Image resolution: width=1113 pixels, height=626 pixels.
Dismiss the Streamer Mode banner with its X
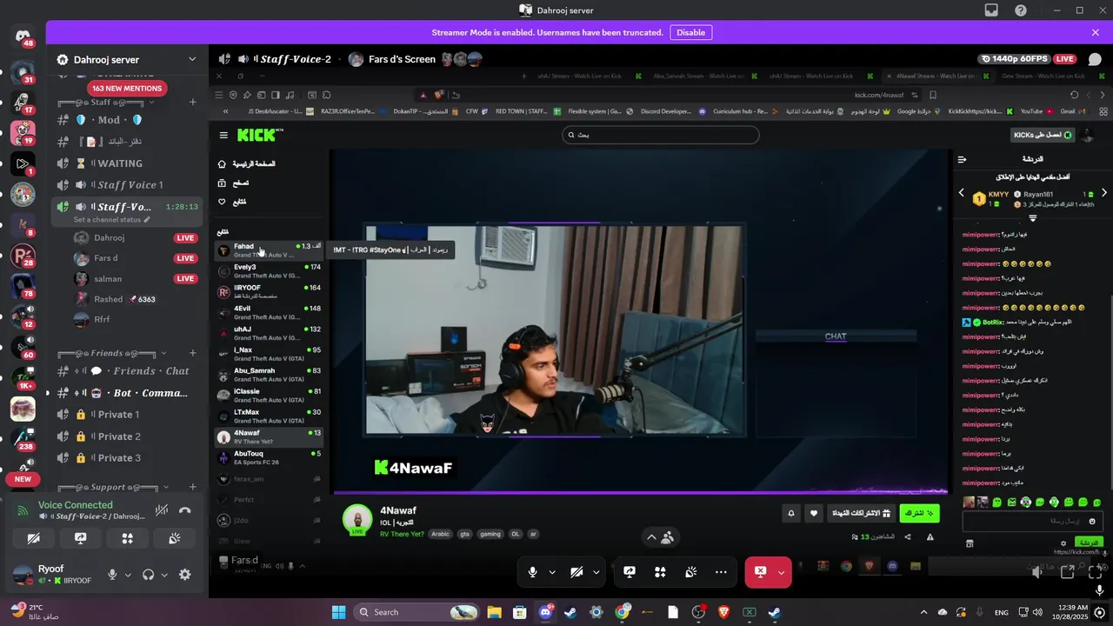click(x=1096, y=32)
